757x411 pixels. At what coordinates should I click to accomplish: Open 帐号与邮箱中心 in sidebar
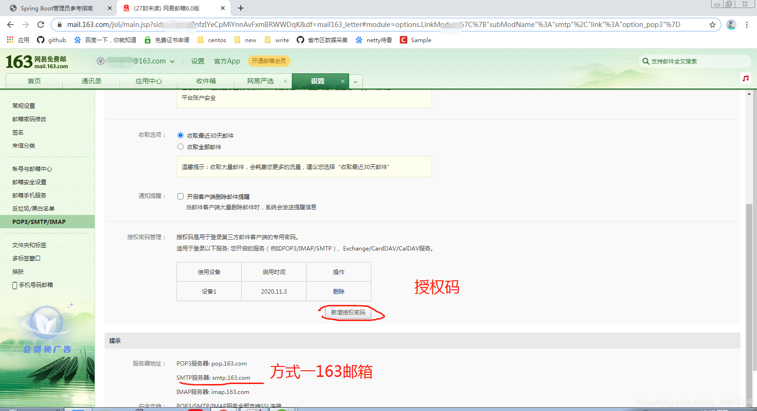pyautogui.click(x=32, y=169)
